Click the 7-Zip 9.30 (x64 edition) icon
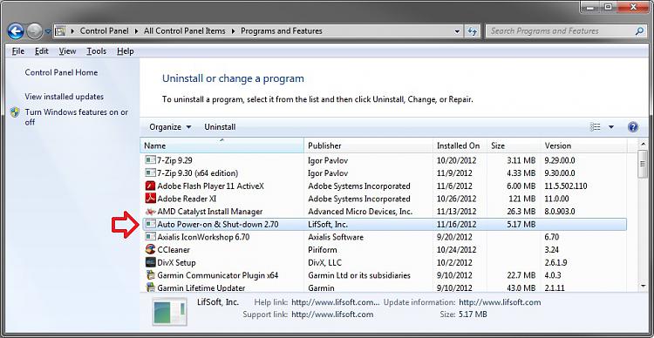 (150, 173)
